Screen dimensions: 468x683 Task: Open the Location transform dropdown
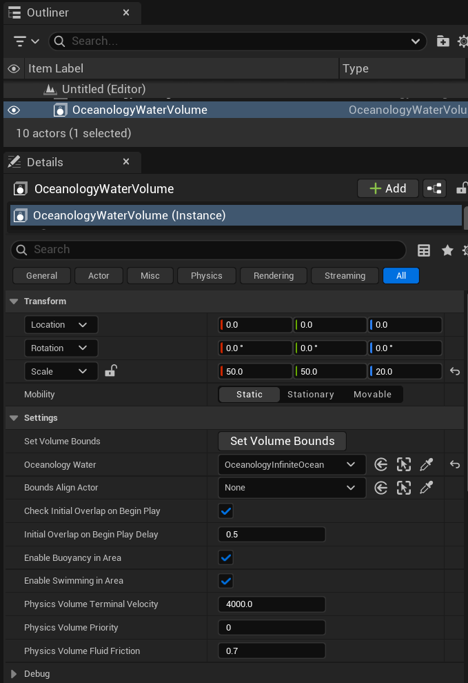[x=61, y=324]
